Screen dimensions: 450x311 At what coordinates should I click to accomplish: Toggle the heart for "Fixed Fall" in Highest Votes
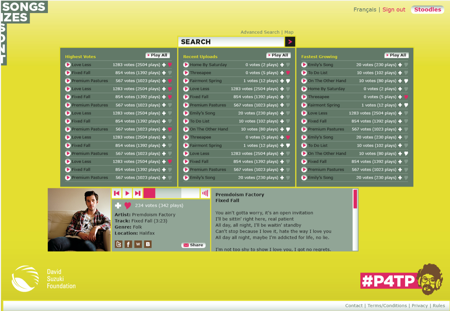[x=170, y=72]
